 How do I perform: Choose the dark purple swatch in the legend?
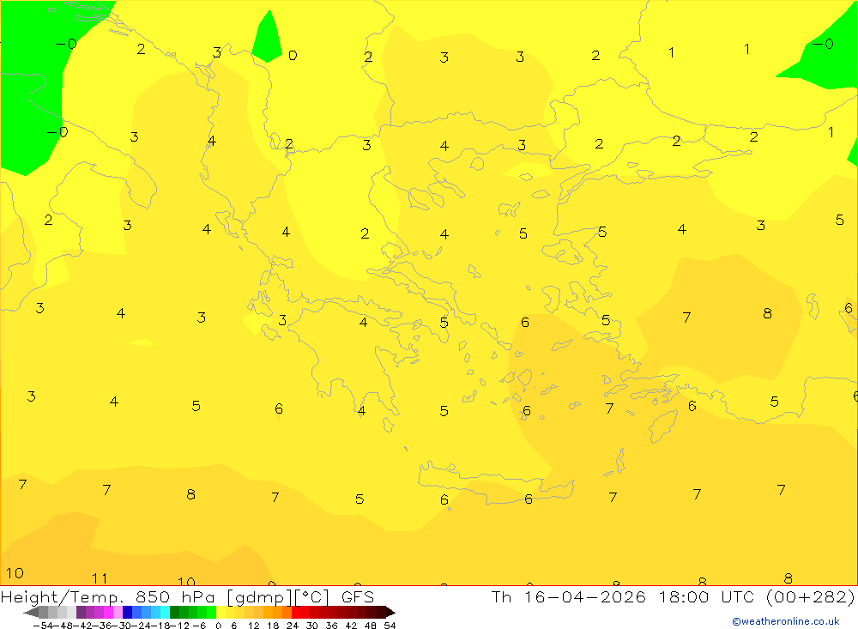click(81, 612)
